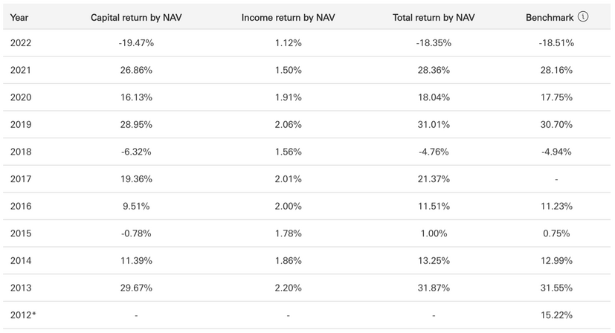This screenshot has width=615, height=333.
Task: Select the 2014 capital return 11.39%
Action: pyautogui.click(x=135, y=260)
